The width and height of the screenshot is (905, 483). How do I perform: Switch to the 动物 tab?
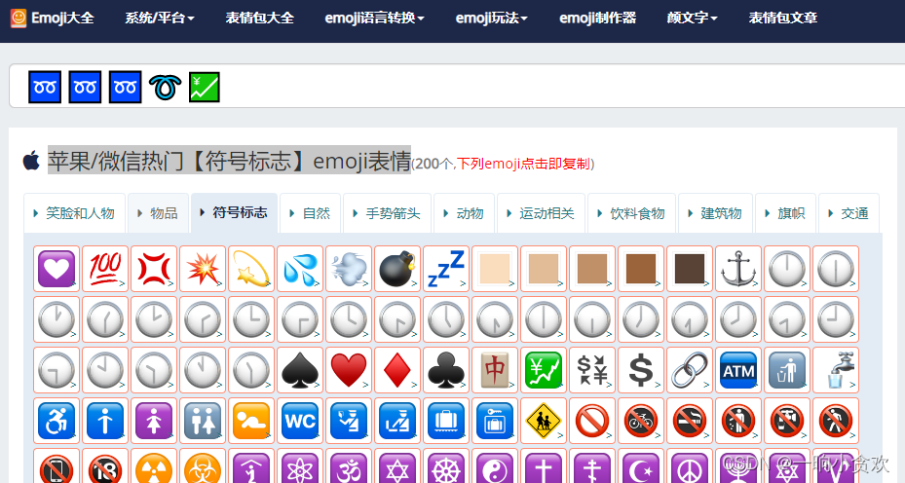click(x=464, y=213)
